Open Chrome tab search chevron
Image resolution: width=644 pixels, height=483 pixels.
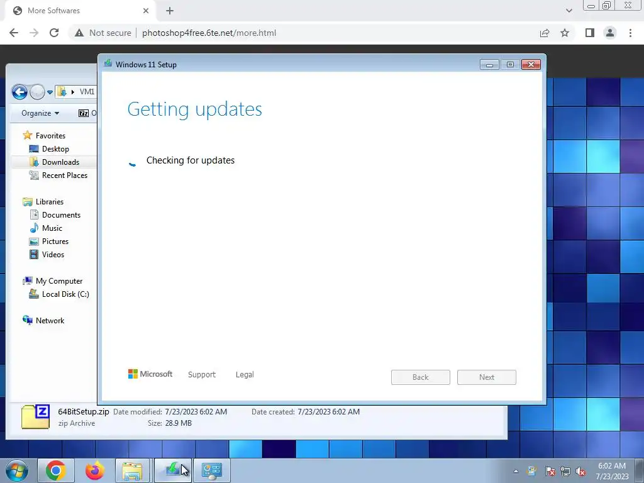[x=569, y=11]
